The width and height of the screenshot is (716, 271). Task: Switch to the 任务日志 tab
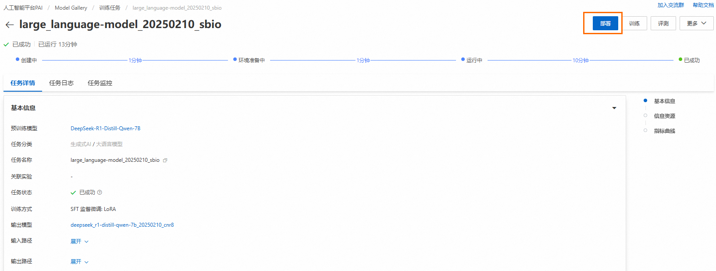pos(61,83)
